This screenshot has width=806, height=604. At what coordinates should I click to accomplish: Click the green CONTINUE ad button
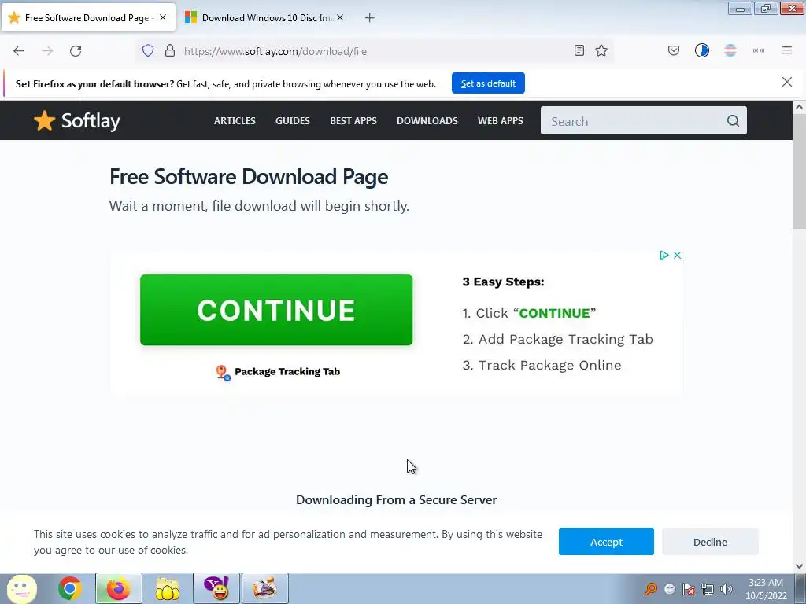tap(276, 310)
